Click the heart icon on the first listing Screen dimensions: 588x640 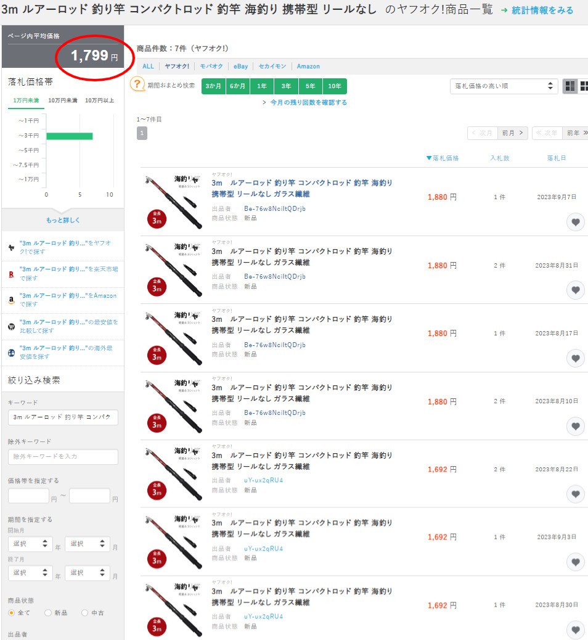[x=575, y=223]
